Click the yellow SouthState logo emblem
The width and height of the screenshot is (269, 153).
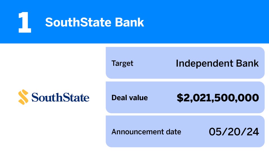(23, 97)
